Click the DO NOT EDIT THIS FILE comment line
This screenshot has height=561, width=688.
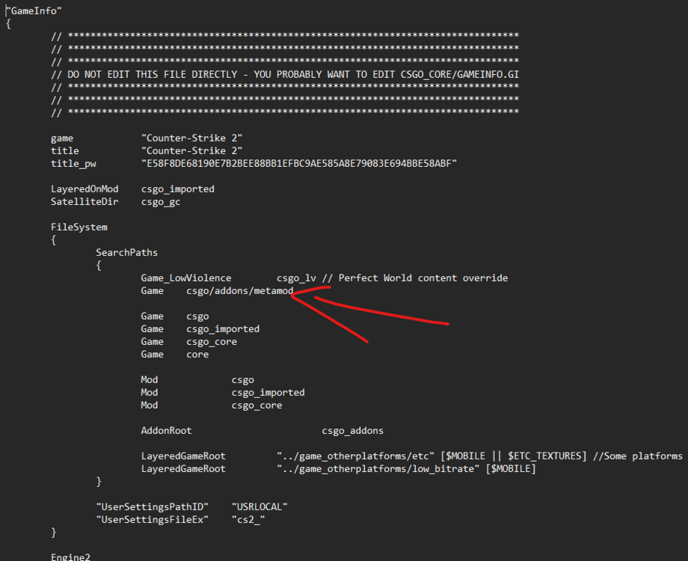point(285,75)
